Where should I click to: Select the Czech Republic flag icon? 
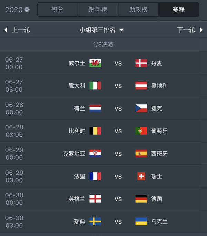(141, 109)
